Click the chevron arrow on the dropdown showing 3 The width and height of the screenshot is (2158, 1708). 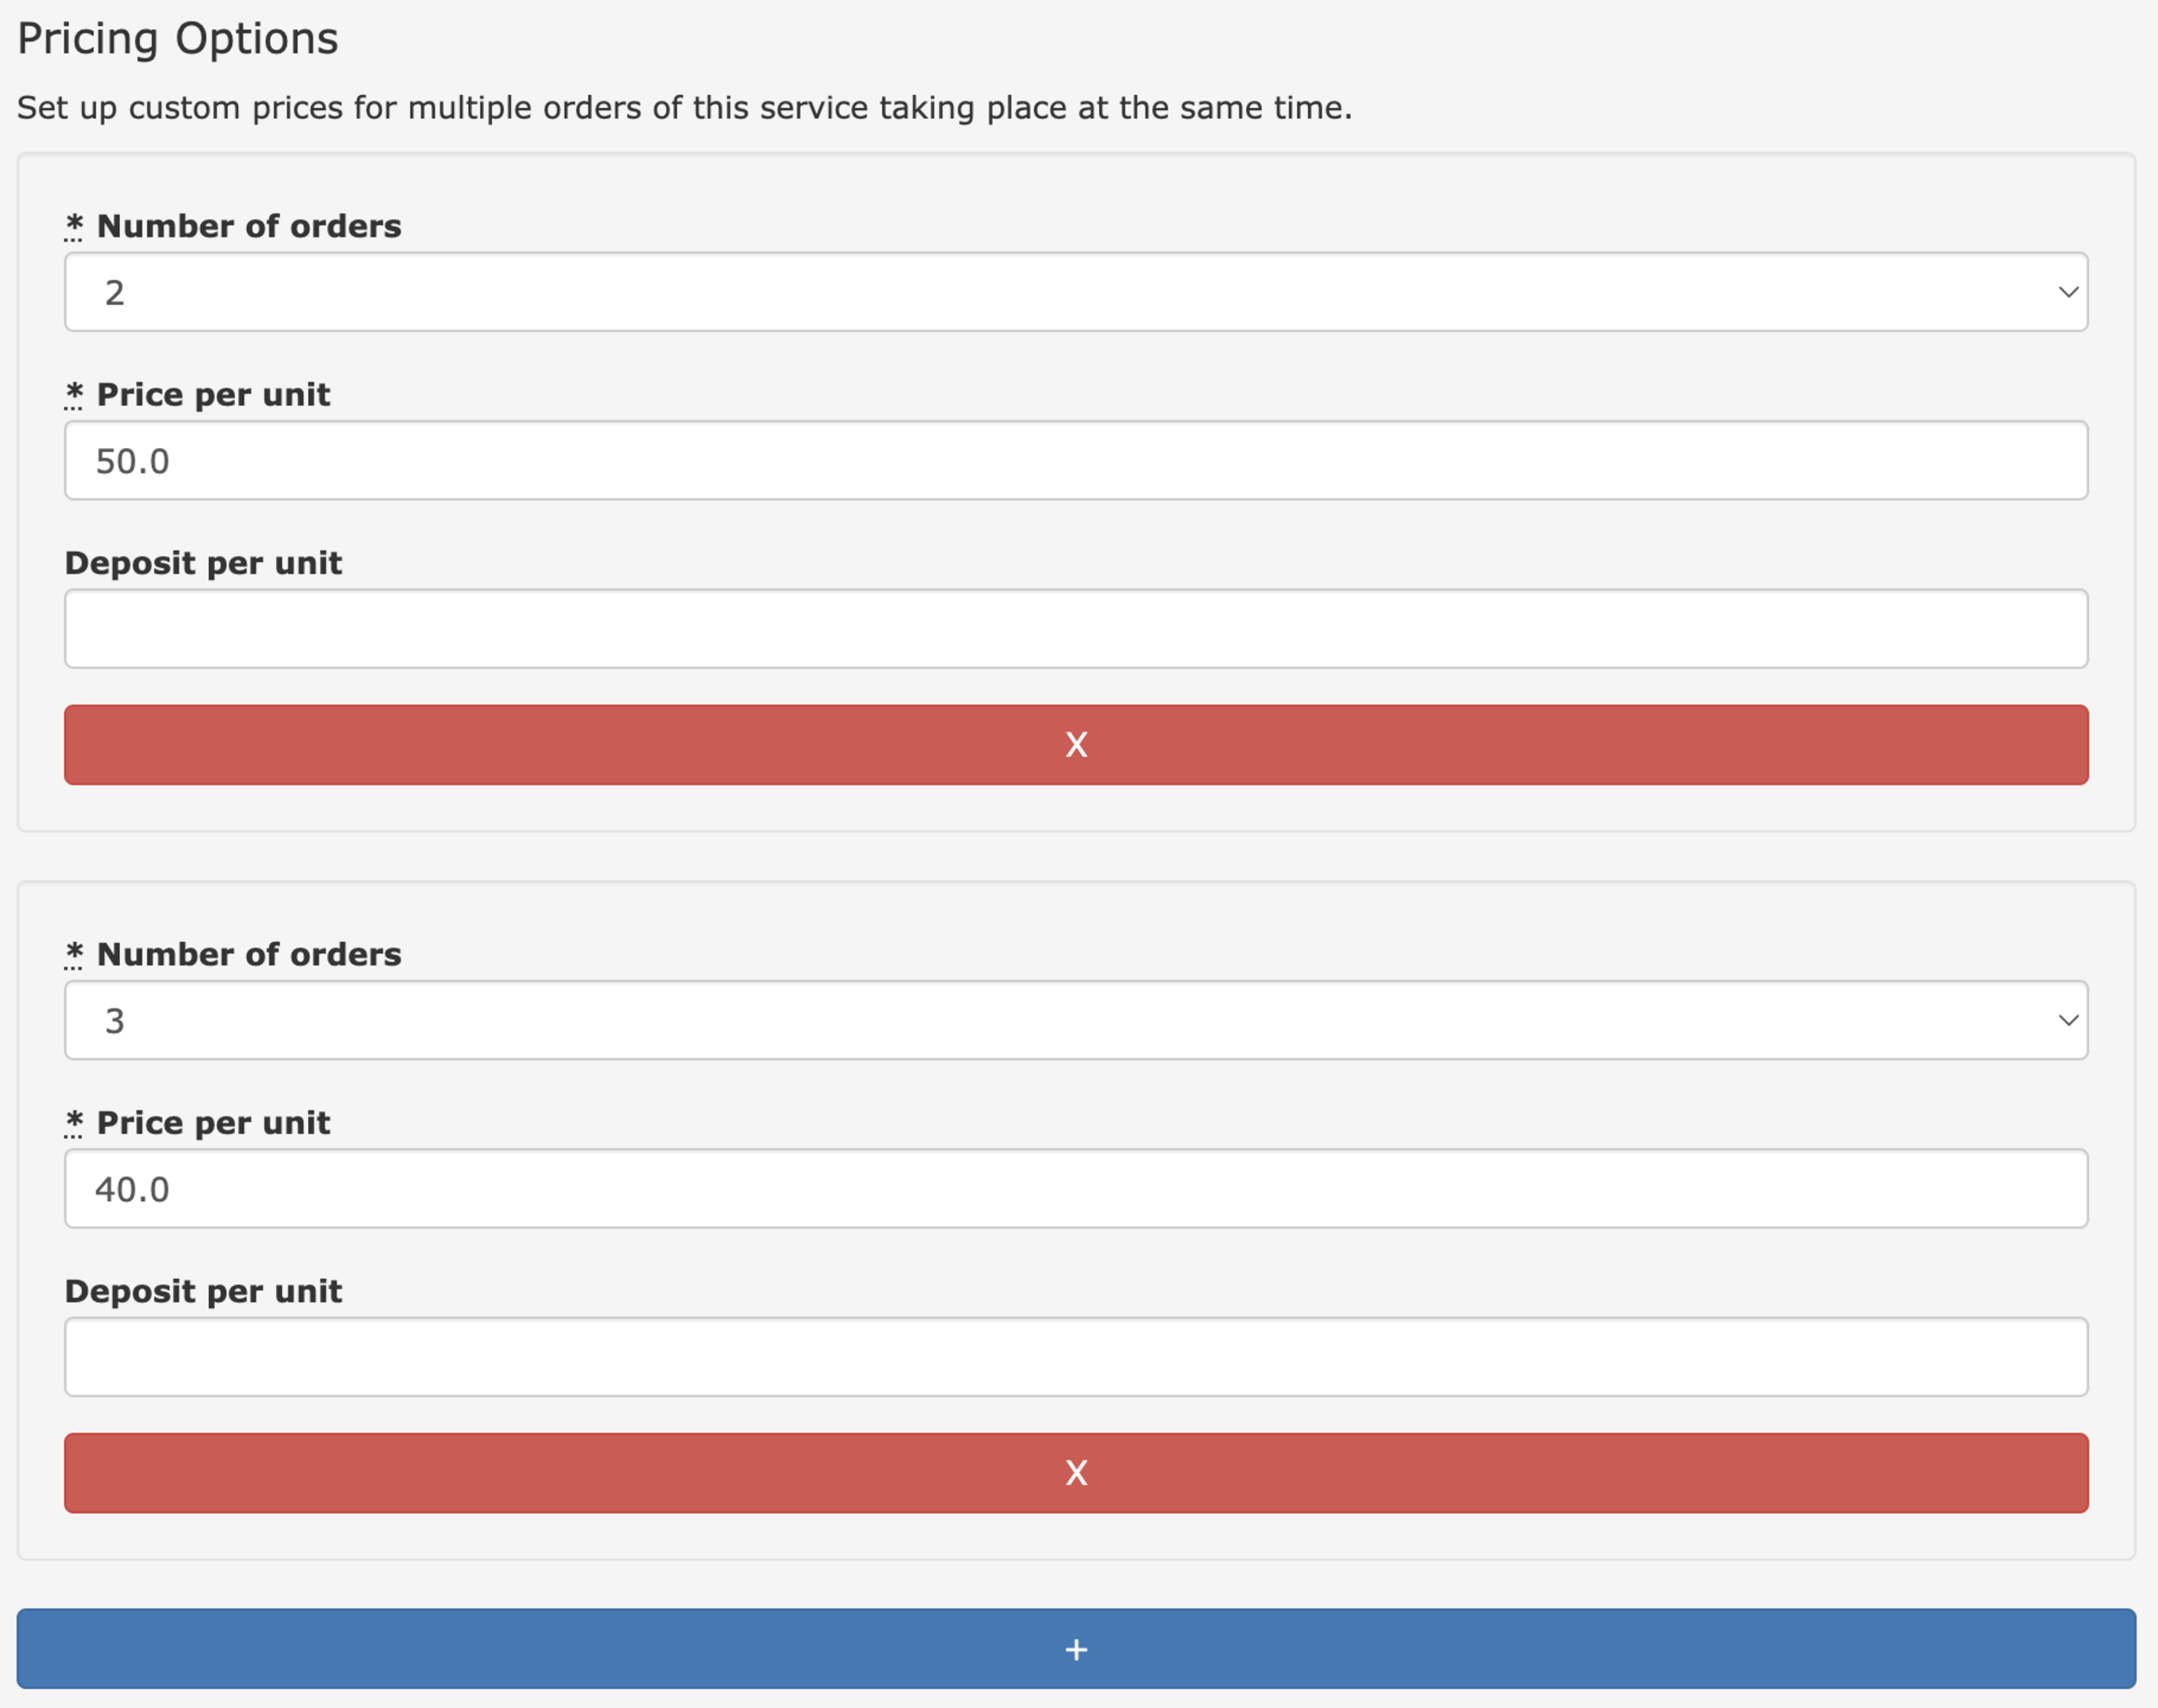pyautogui.click(x=2068, y=1020)
